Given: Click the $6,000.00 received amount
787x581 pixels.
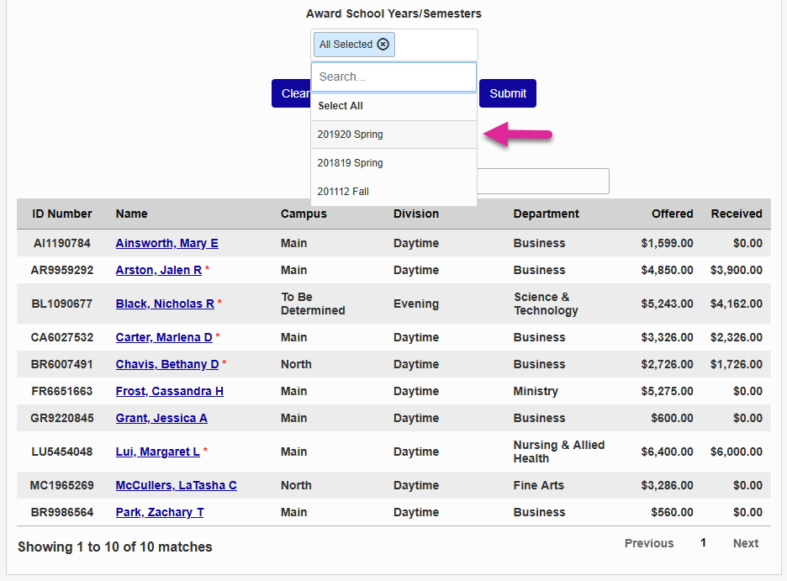Looking at the screenshot, I should tap(737, 452).
